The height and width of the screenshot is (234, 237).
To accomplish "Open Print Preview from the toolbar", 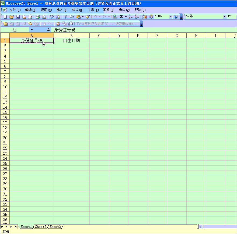I will click(x=44, y=17).
